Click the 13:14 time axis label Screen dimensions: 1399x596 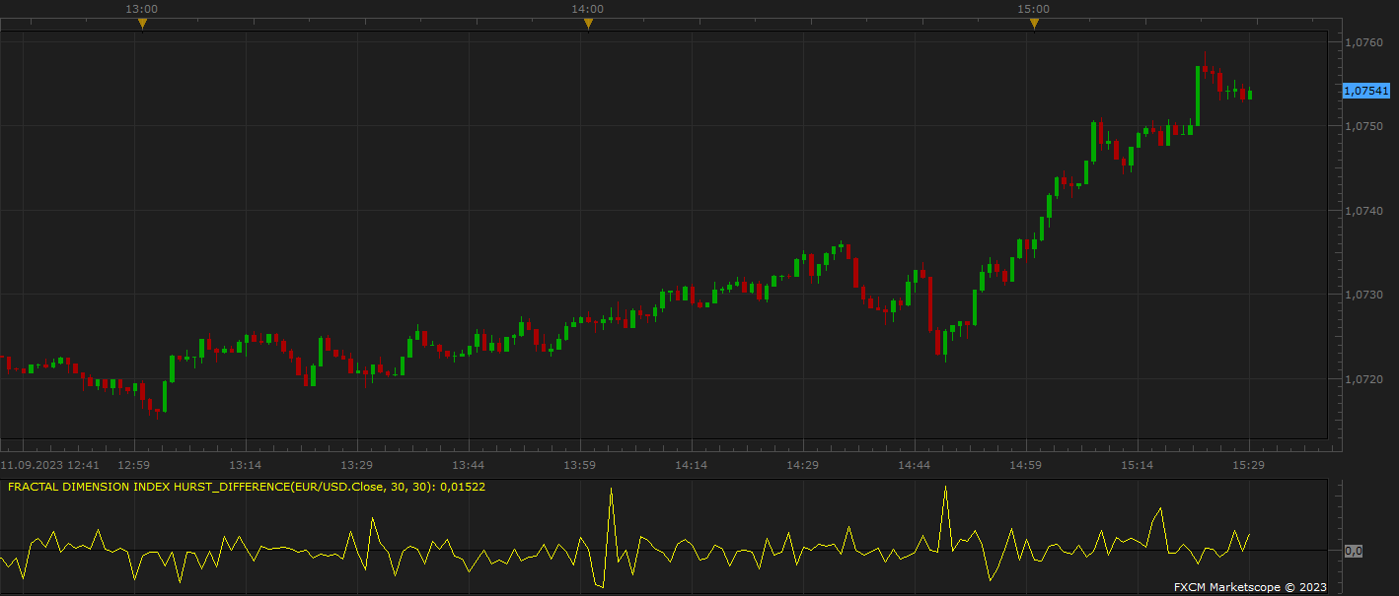(245, 465)
